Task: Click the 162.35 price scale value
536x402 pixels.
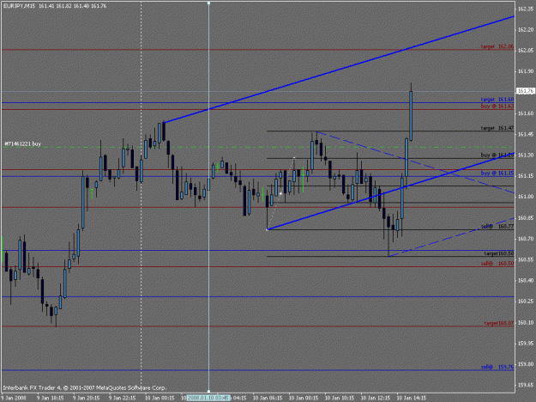Action: pyautogui.click(x=526, y=9)
